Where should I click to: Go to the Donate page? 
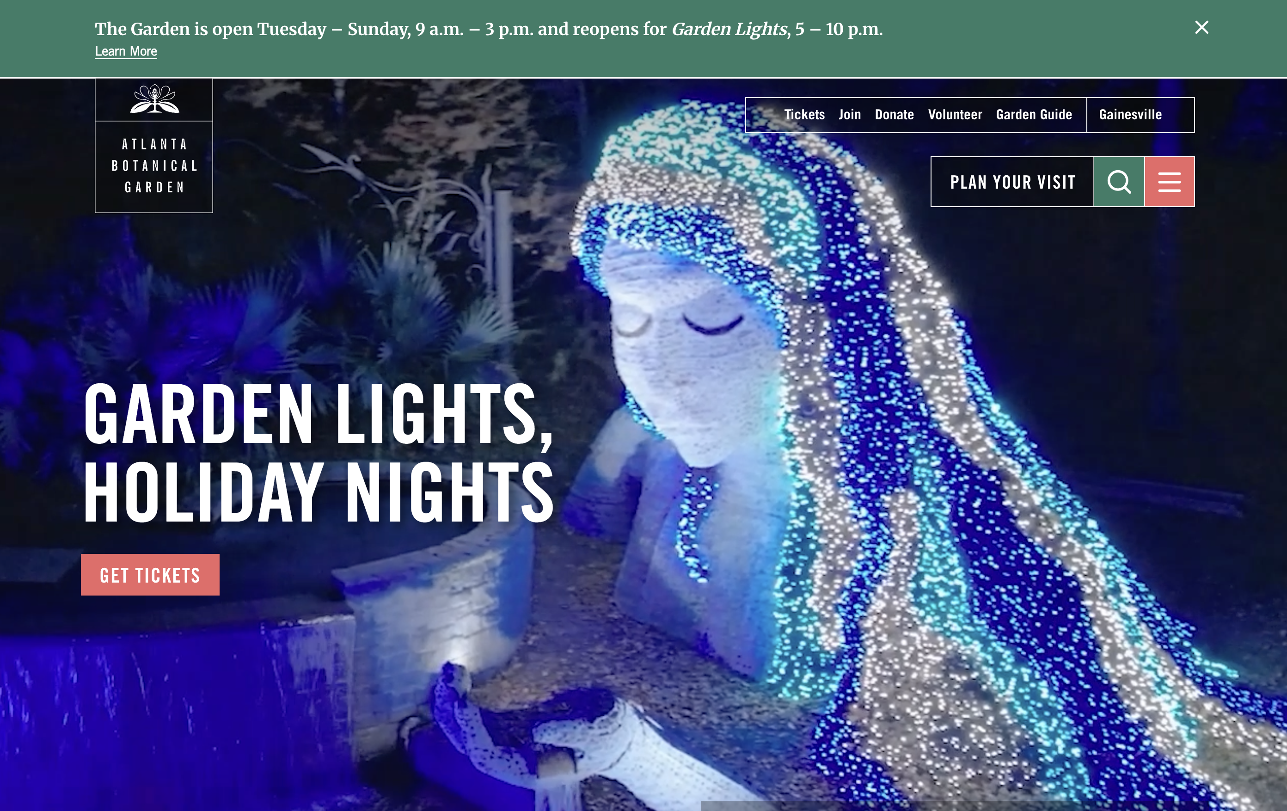894,114
